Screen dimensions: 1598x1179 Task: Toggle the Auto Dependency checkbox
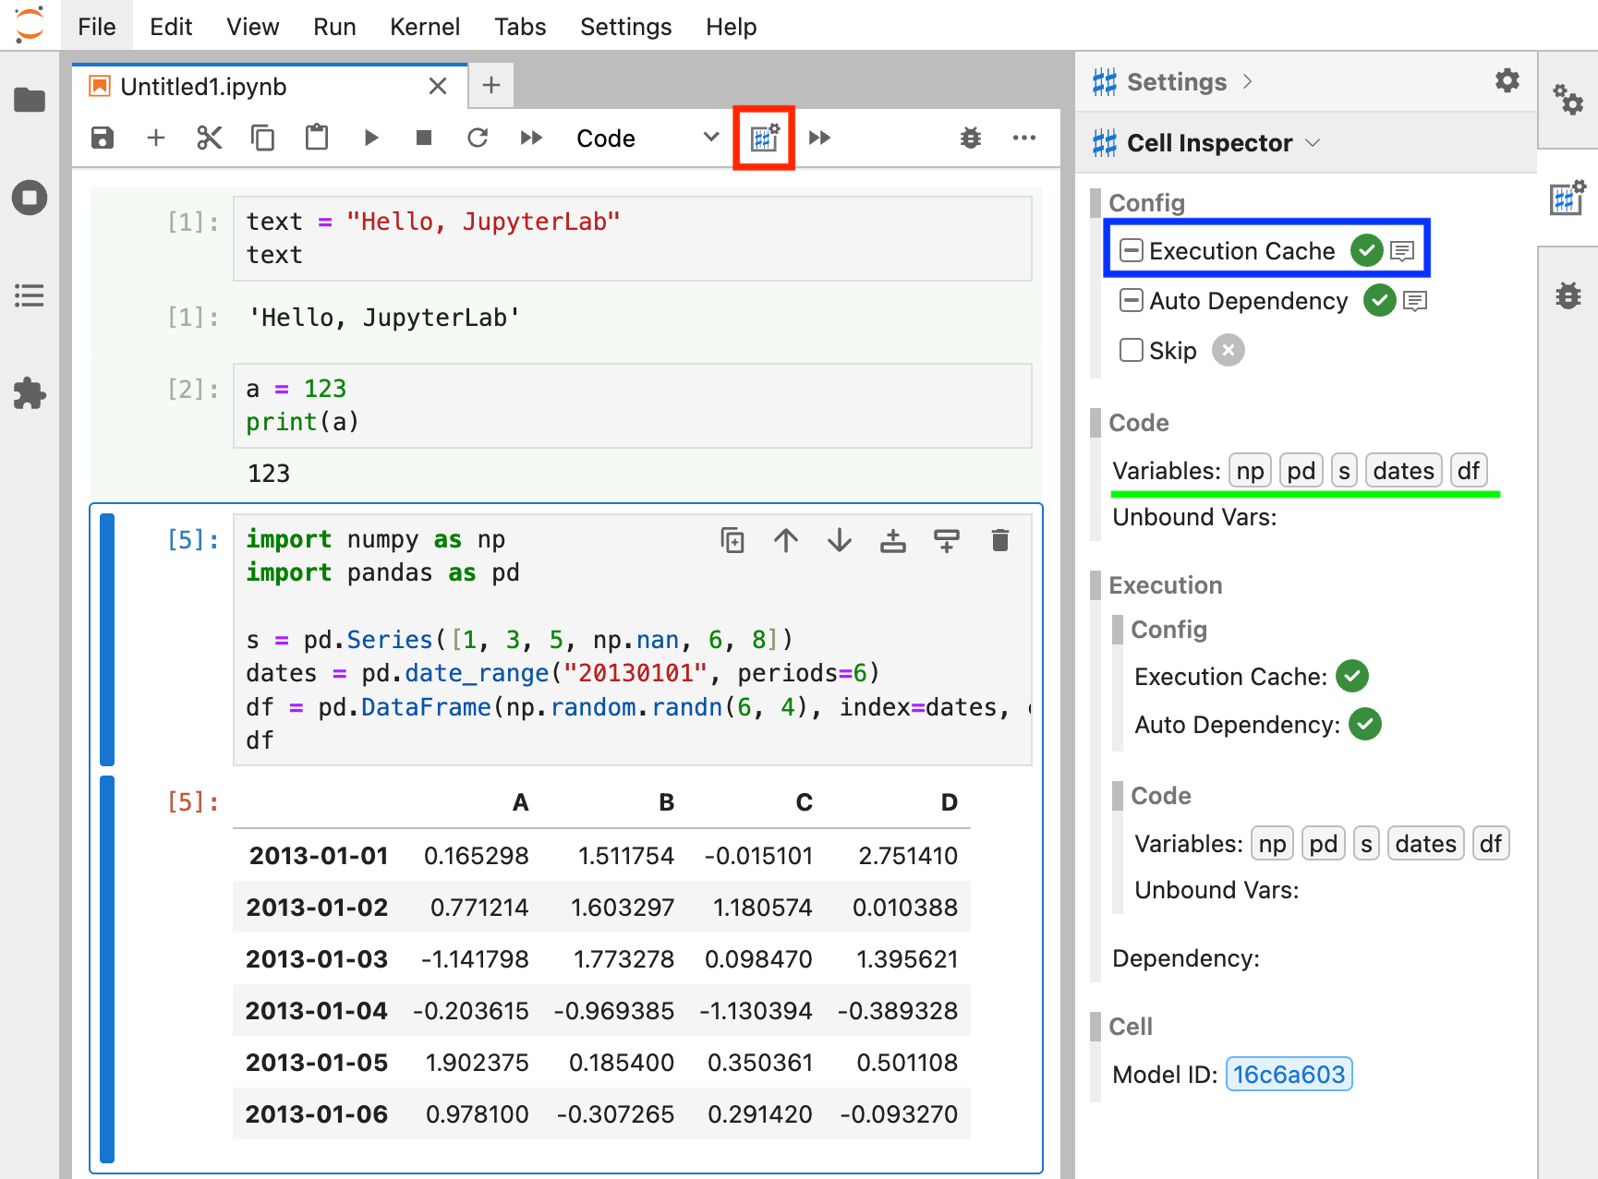[x=1132, y=301]
